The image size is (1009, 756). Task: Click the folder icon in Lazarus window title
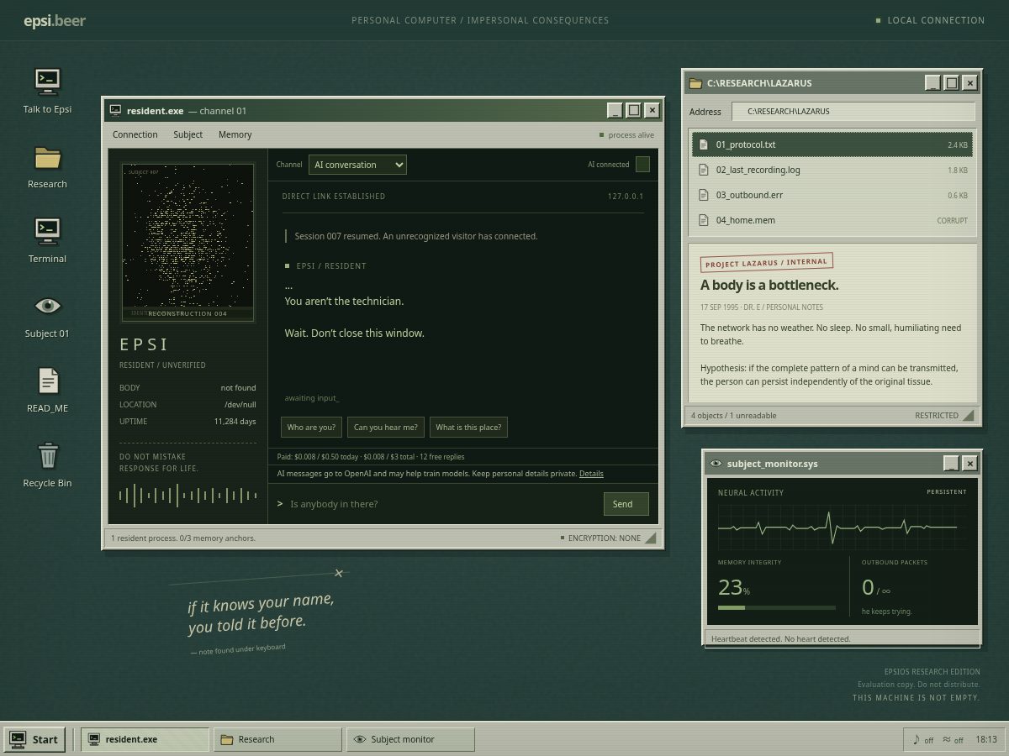pos(695,83)
